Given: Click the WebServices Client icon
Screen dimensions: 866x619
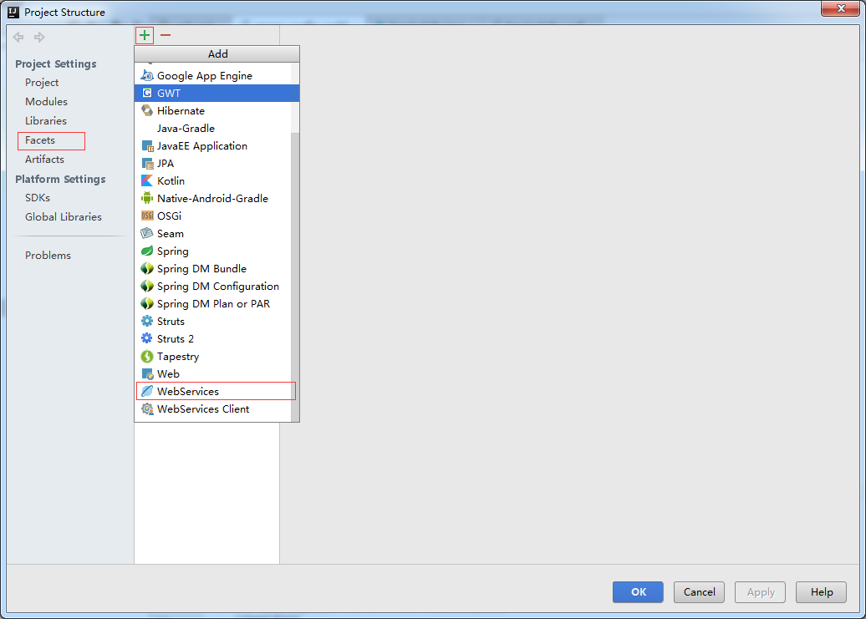Looking at the screenshot, I should pyautogui.click(x=147, y=408).
